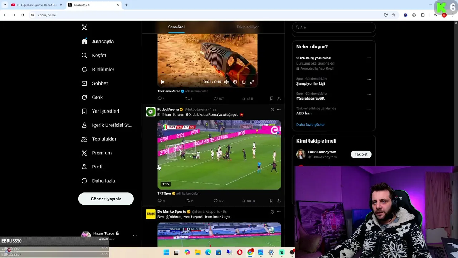The height and width of the screenshot is (258, 458).
Task: View analytics of FutbolArena post
Action: click(x=248, y=201)
